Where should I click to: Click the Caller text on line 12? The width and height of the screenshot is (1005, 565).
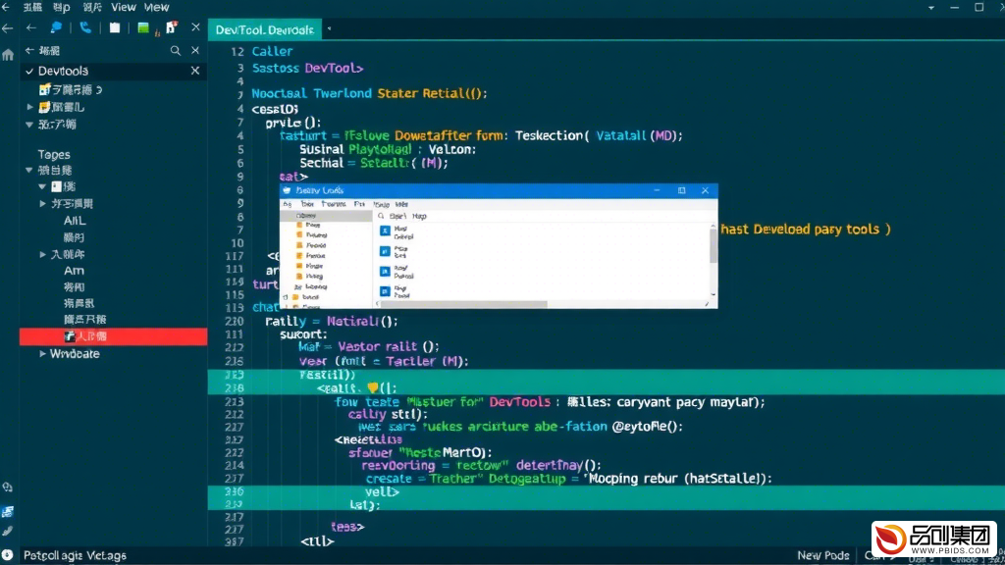coord(272,51)
